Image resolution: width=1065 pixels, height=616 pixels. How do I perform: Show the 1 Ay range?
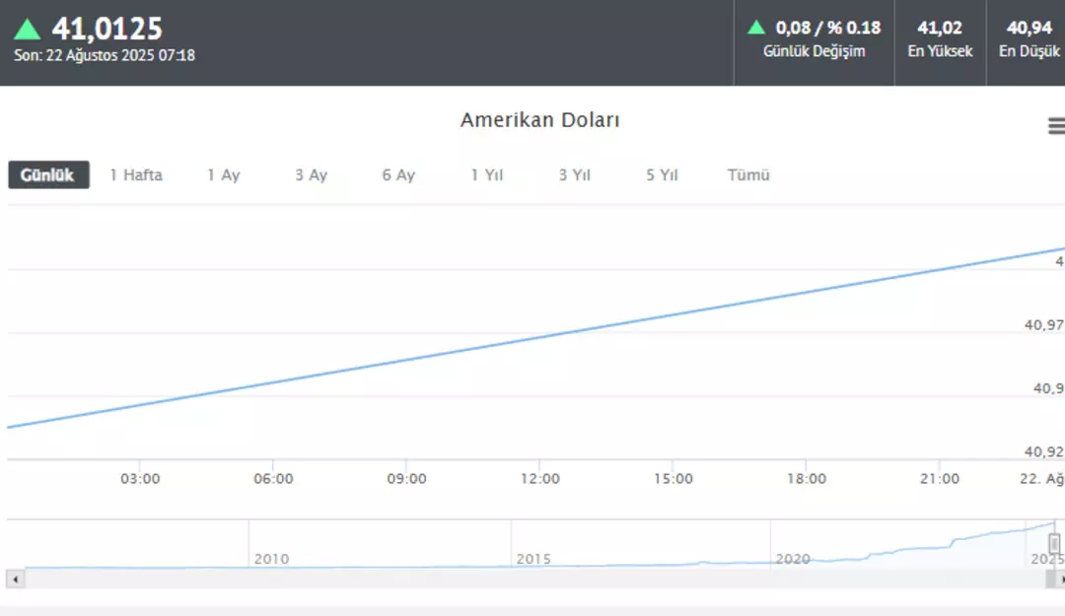[223, 175]
